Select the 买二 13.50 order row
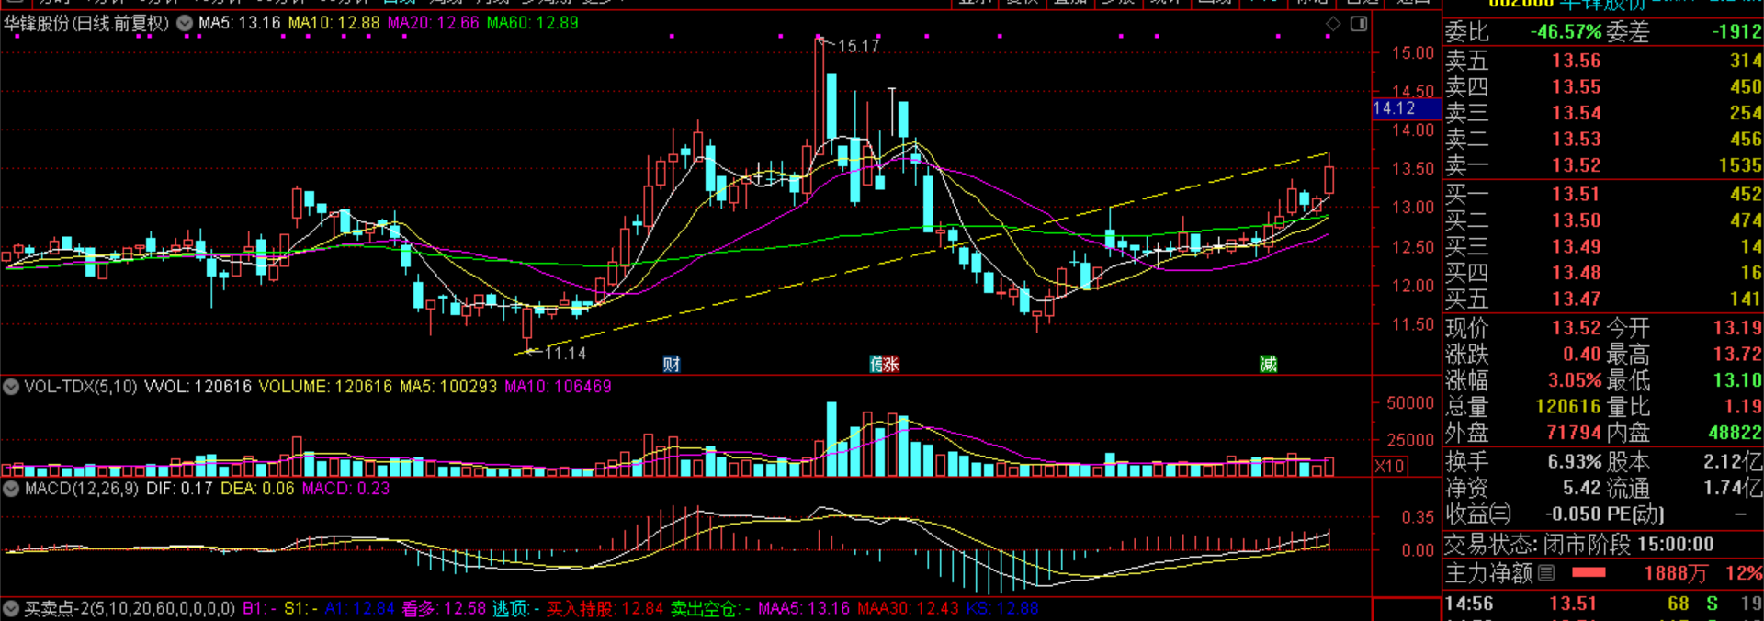 (x=1603, y=220)
